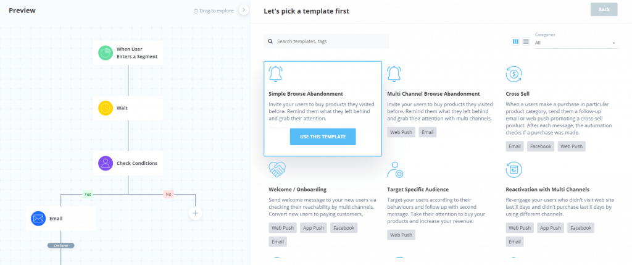Screen dimensions: 632x265
Task: Collapse the Preview panel with the arrow
Action: pyautogui.click(x=243, y=10)
